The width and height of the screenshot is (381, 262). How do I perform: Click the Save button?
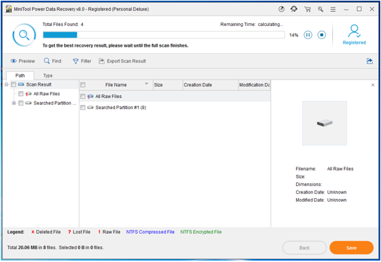pos(352,248)
